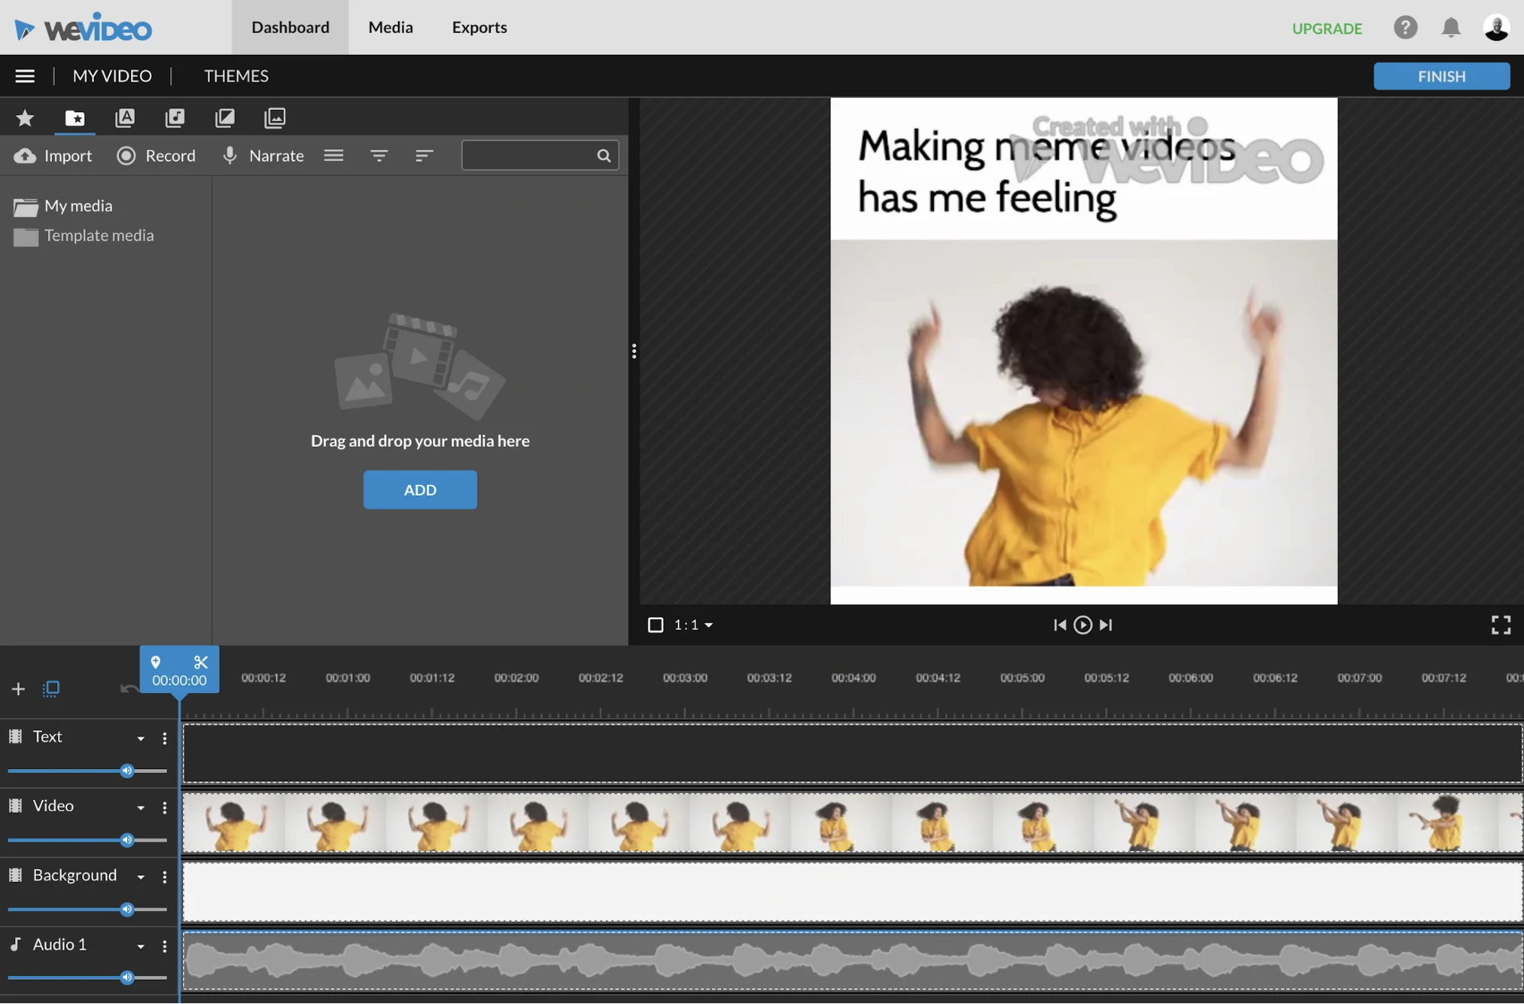The width and height of the screenshot is (1524, 1004).
Task: Toggle Video track visibility
Action: [x=14, y=806]
